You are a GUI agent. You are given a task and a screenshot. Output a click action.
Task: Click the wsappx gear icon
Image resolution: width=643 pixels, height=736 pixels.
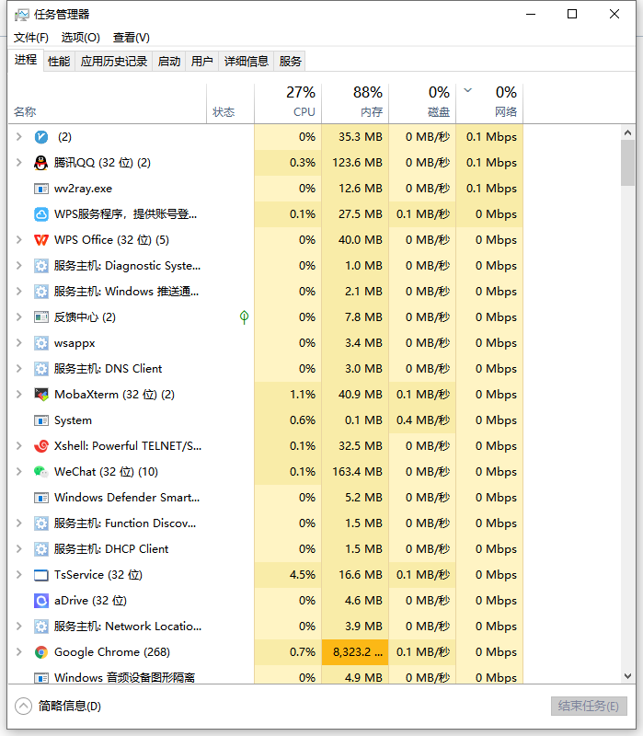[x=41, y=343]
